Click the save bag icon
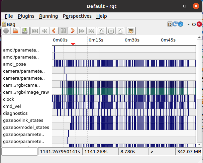Image resolution: width=203 pixels, height=163 pixels. tap(24, 31)
